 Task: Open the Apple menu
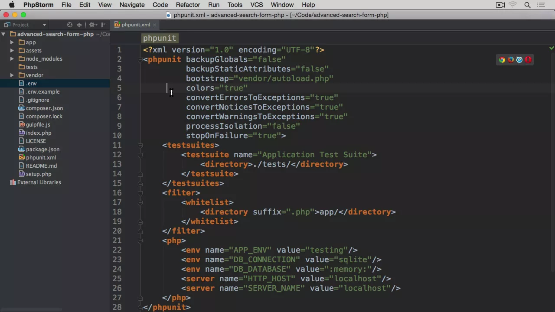click(x=12, y=5)
